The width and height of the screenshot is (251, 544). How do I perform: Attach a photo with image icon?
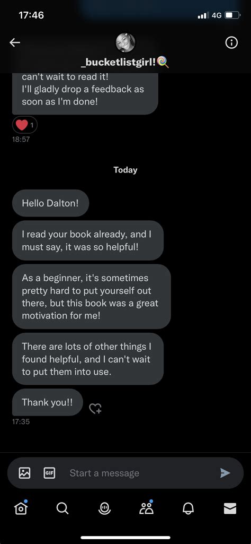click(x=24, y=473)
